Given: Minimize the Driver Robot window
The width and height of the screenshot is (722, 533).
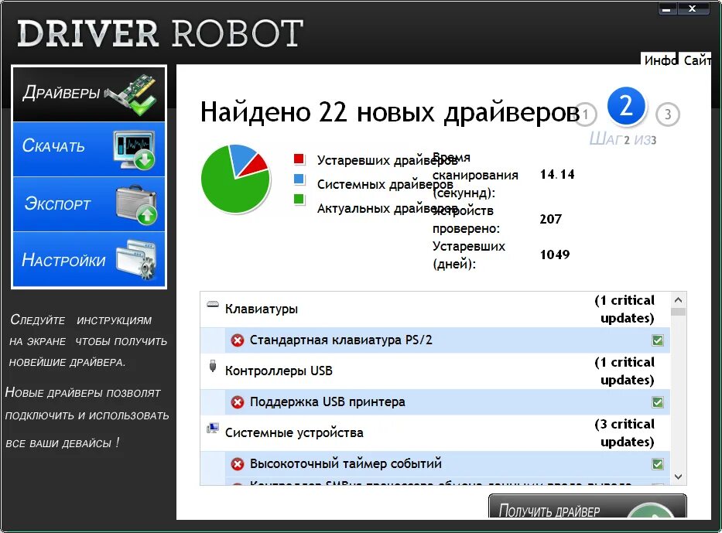Looking at the screenshot, I should [666, 9].
